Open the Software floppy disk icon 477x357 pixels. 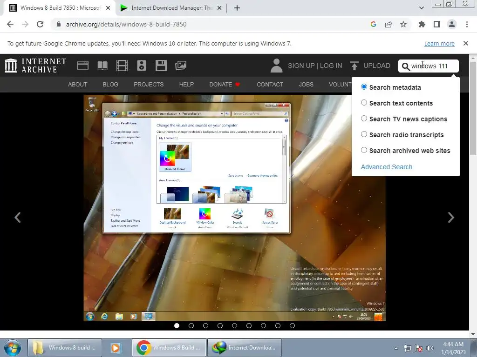(x=161, y=66)
